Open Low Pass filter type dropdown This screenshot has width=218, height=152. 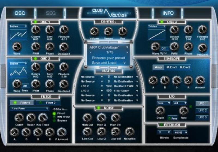point(29,109)
